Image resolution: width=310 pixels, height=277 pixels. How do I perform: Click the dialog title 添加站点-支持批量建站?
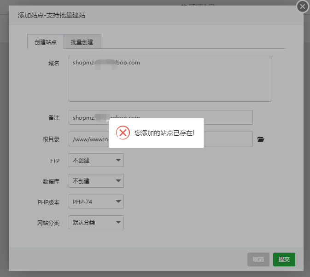point(52,15)
